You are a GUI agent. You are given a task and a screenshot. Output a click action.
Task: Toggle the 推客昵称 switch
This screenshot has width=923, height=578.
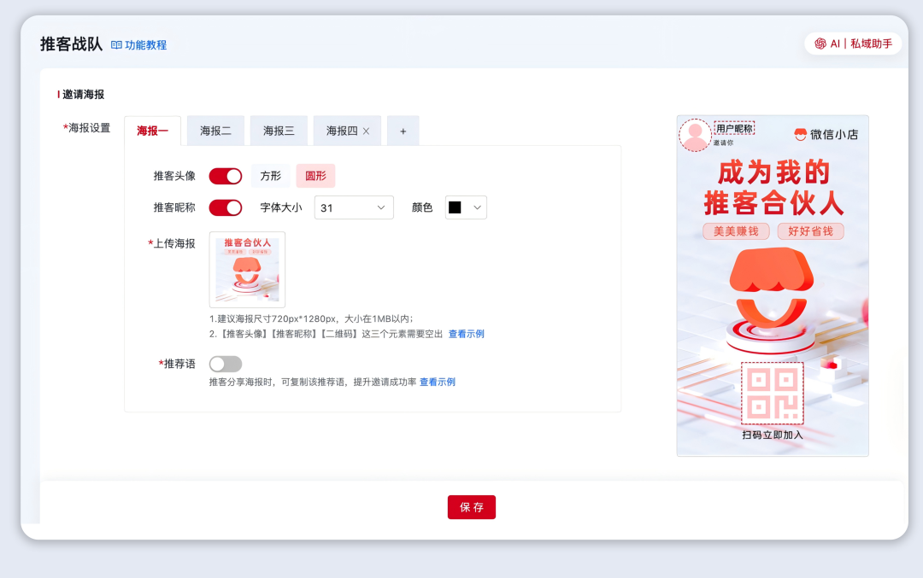pos(225,207)
